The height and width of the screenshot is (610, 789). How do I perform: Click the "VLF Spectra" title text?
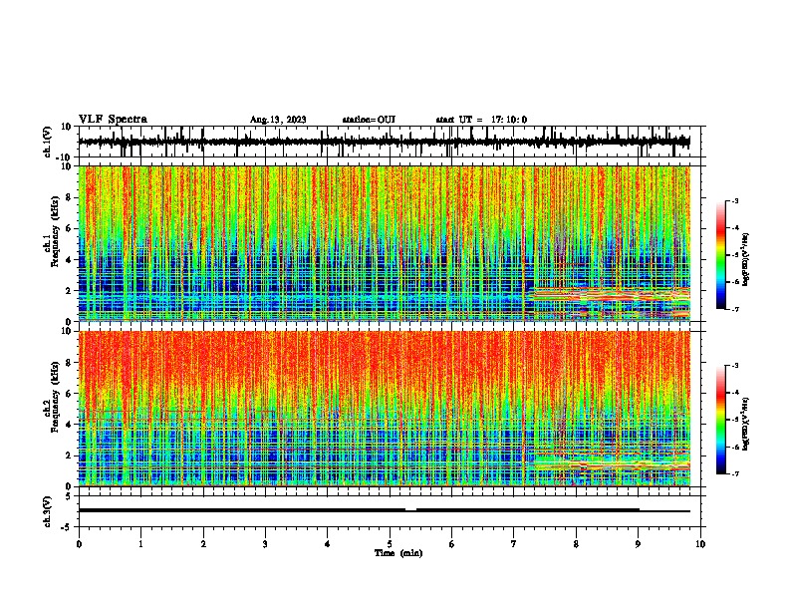pos(113,120)
